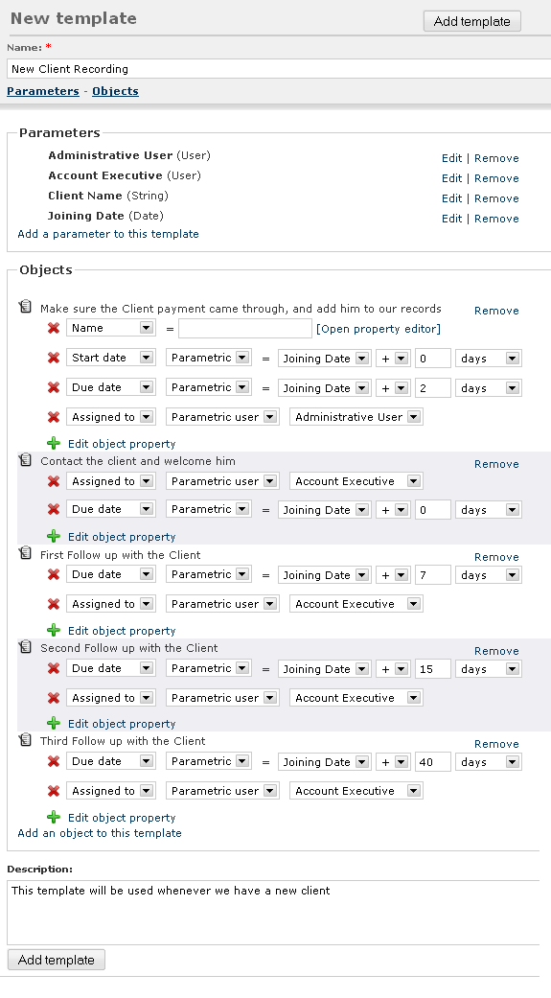Click green plus under Contact the client object
Viewport: 551px width, 998px height.
coord(54,536)
